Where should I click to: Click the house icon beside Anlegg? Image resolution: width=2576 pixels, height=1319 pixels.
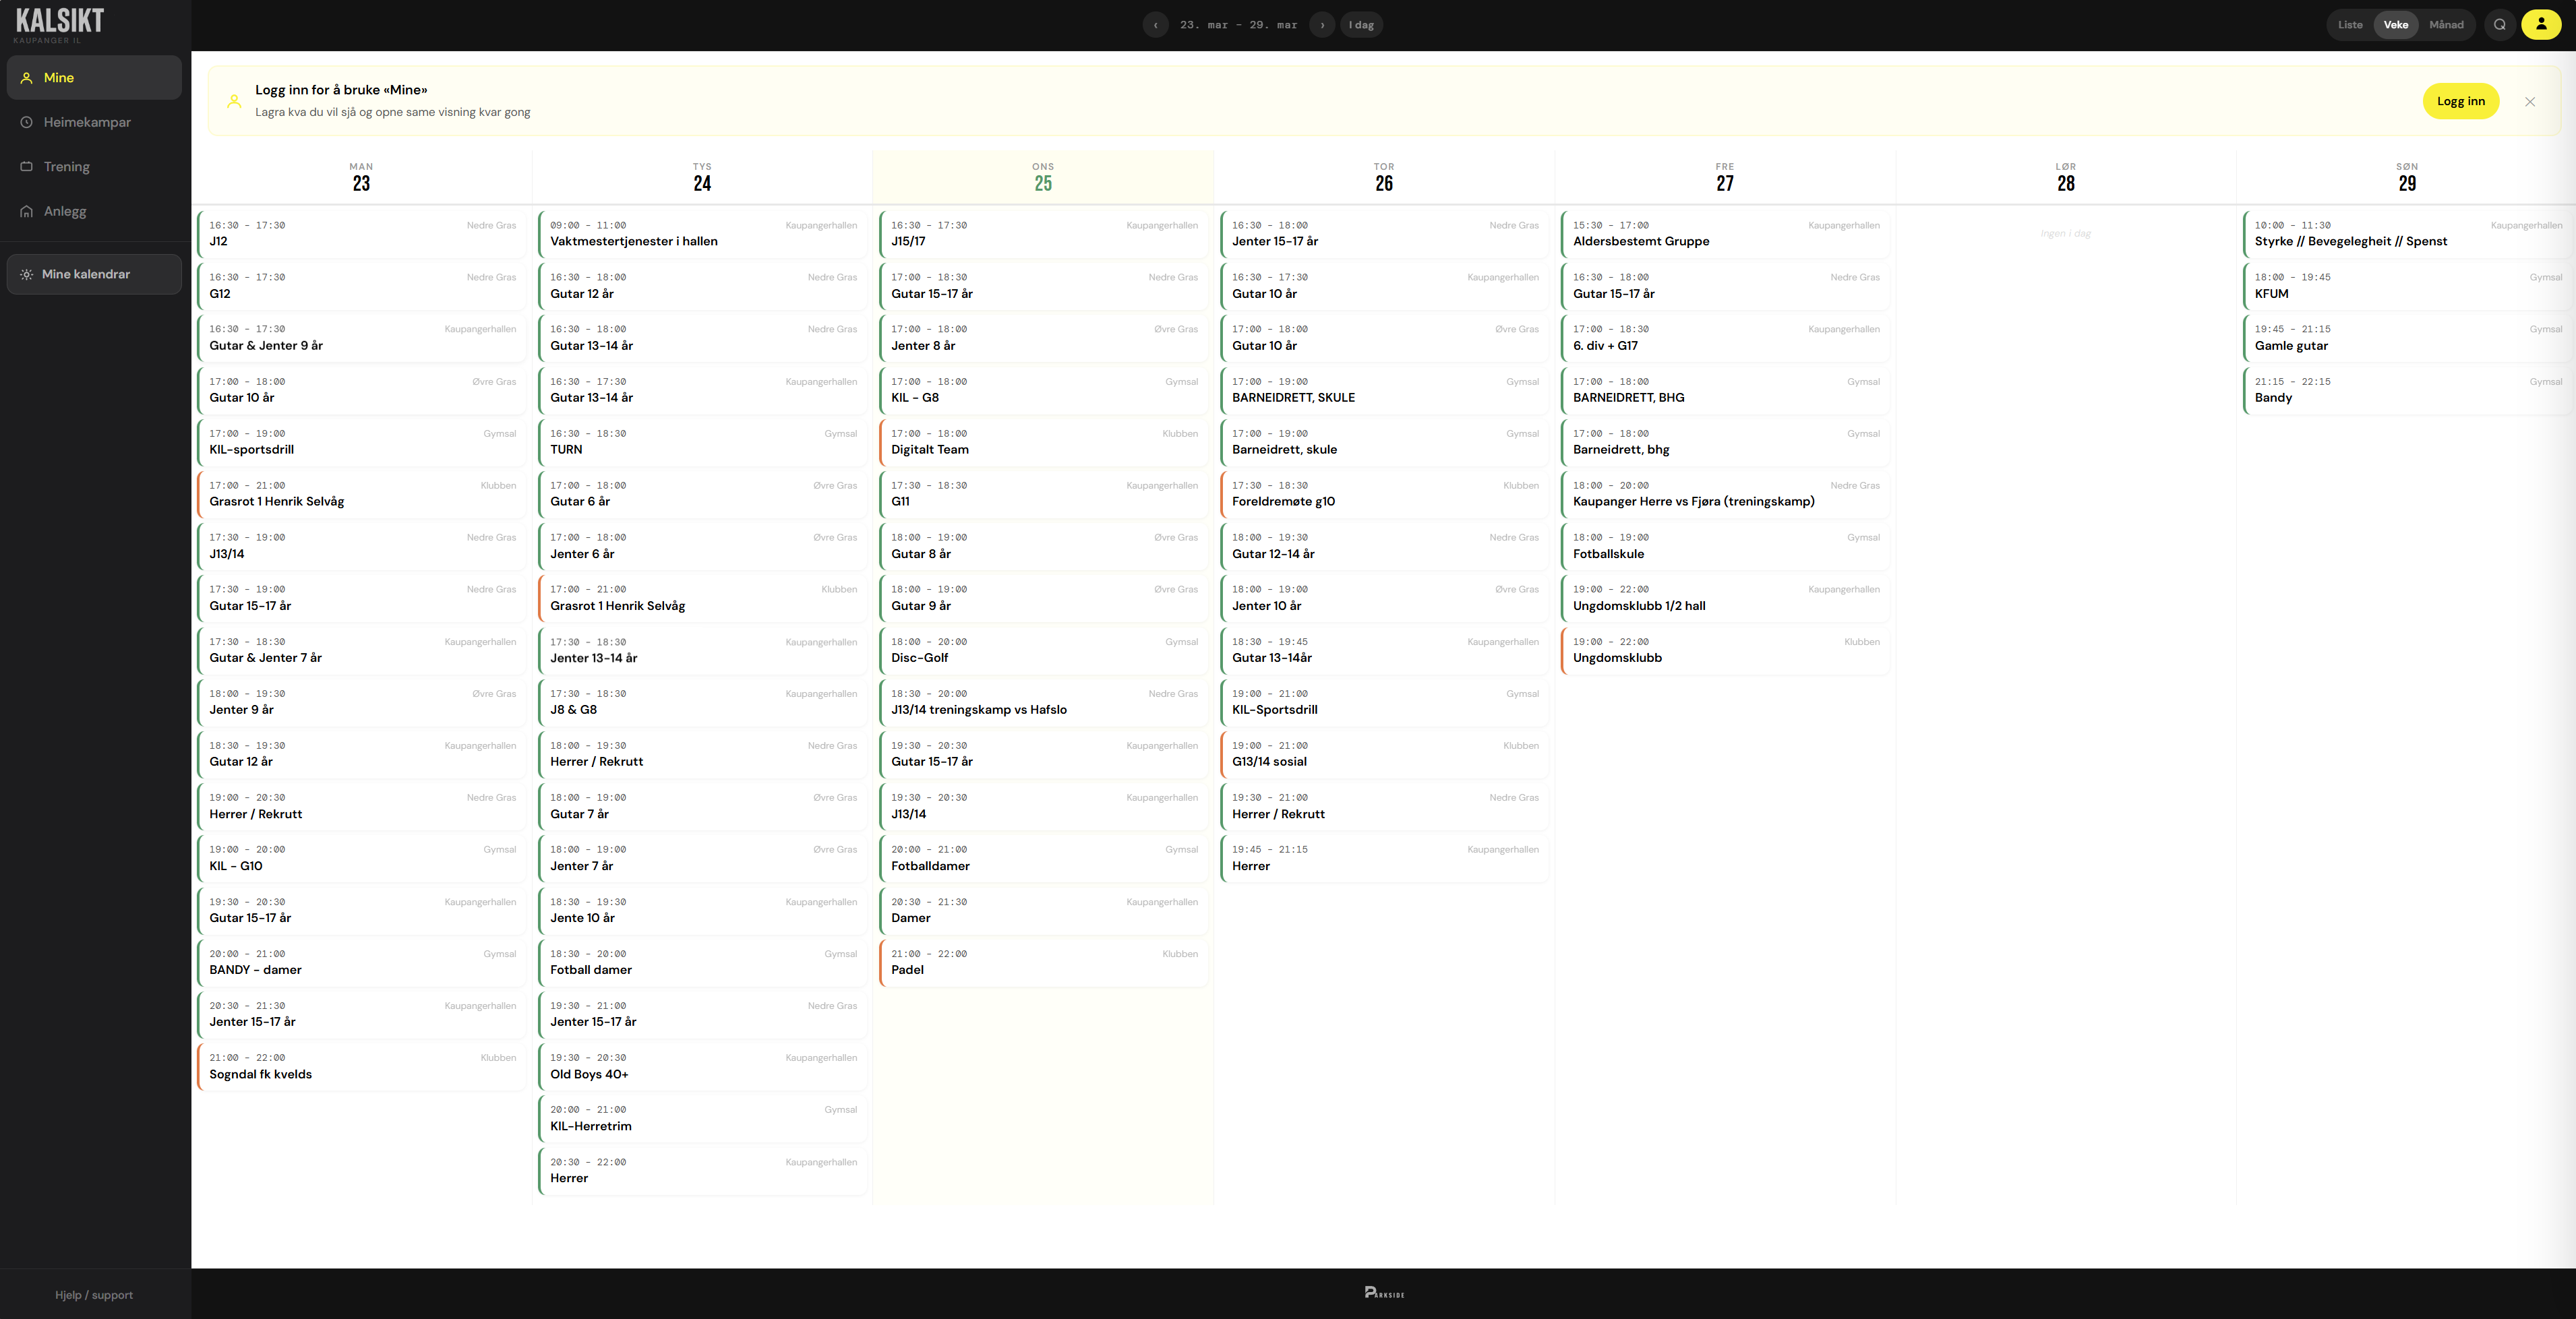(x=26, y=211)
